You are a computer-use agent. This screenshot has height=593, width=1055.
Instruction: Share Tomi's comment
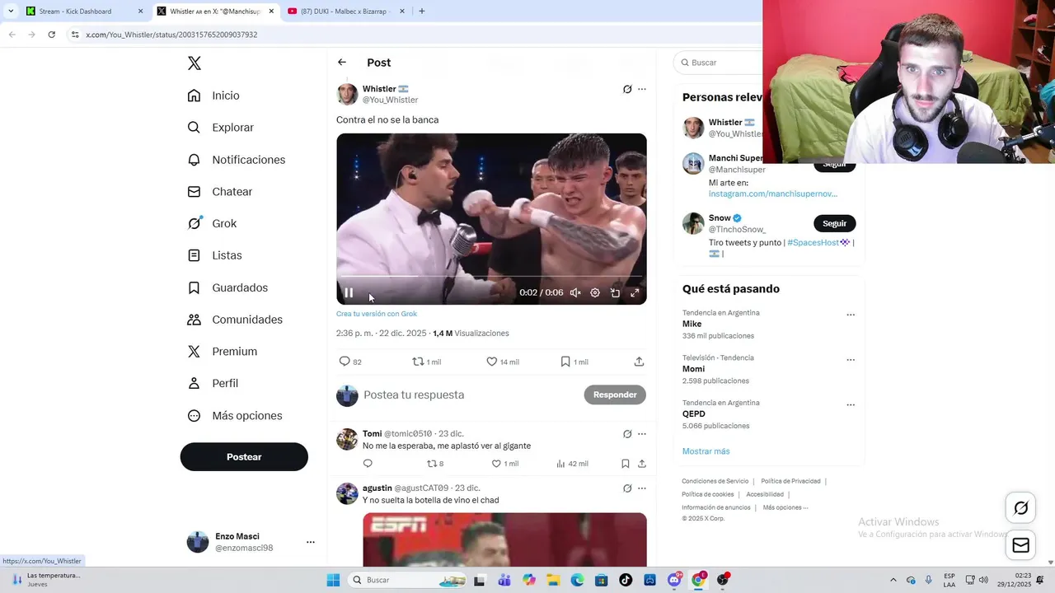tap(642, 464)
